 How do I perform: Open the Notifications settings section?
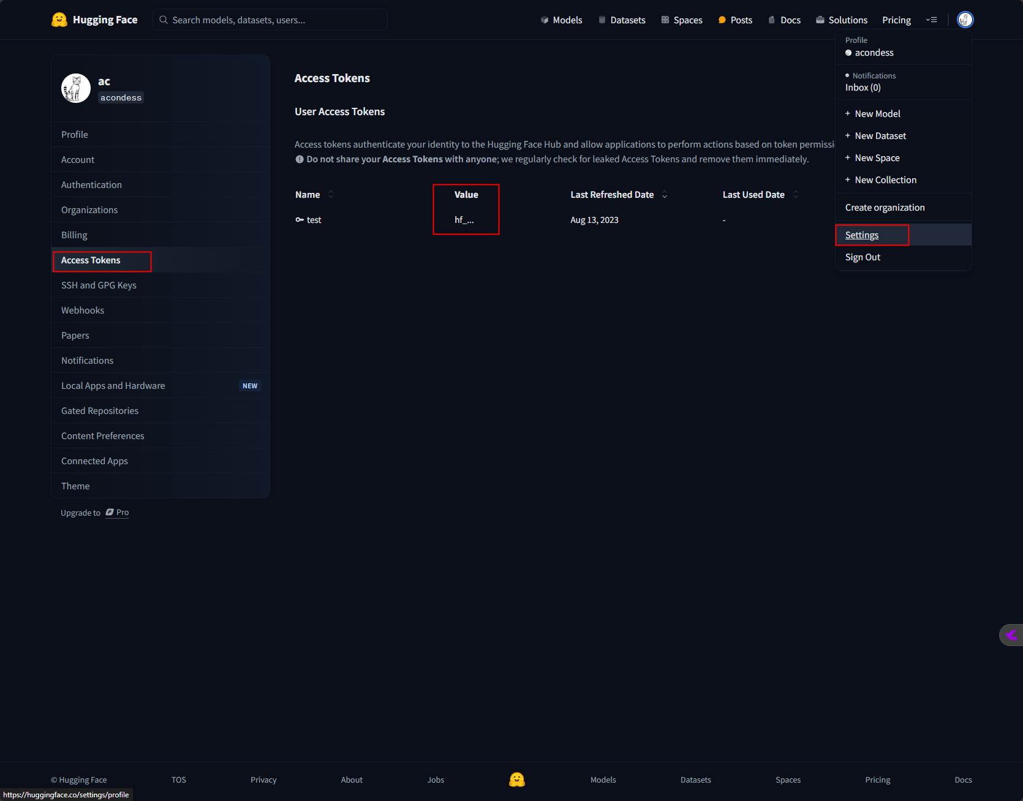(160, 360)
